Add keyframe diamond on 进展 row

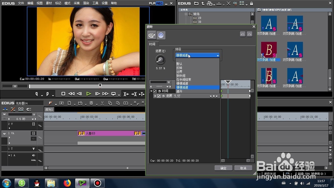point(214,96)
